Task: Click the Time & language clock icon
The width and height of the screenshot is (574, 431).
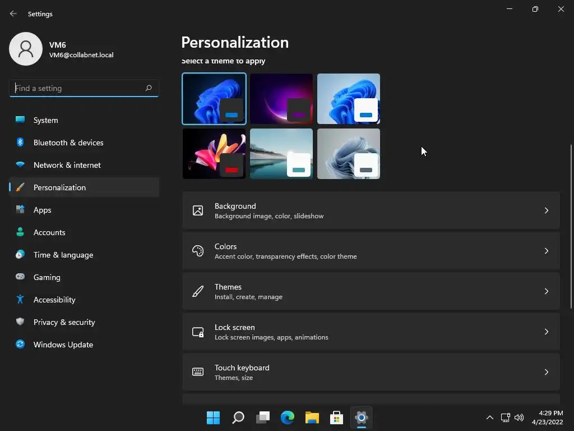Action: pos(20,254)
